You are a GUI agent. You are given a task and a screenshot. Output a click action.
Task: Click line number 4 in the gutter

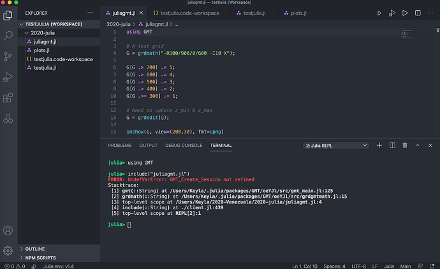pyautogui.click(x=115, y=53)
